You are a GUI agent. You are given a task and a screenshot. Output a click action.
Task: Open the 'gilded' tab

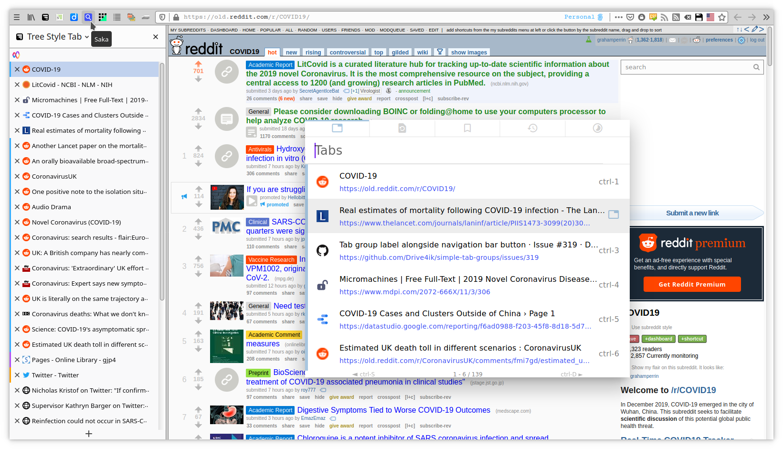pos(400,53)
